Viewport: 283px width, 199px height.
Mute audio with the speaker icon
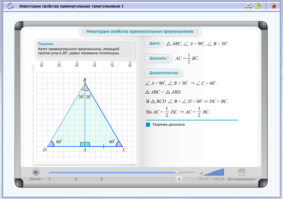pos(201,174)
